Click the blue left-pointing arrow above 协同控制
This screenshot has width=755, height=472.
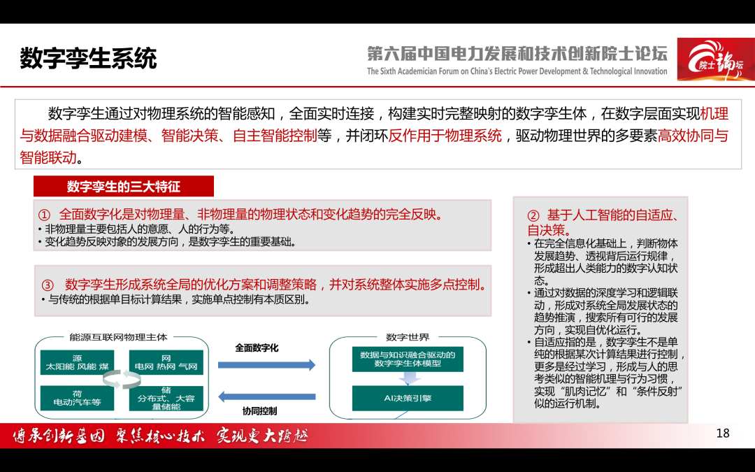[x=267, y=397]
